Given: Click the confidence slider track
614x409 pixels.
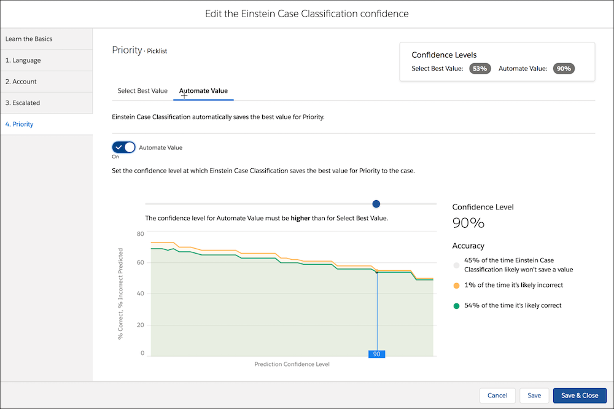Looking at the screenshot, I should tap(291, 204).
